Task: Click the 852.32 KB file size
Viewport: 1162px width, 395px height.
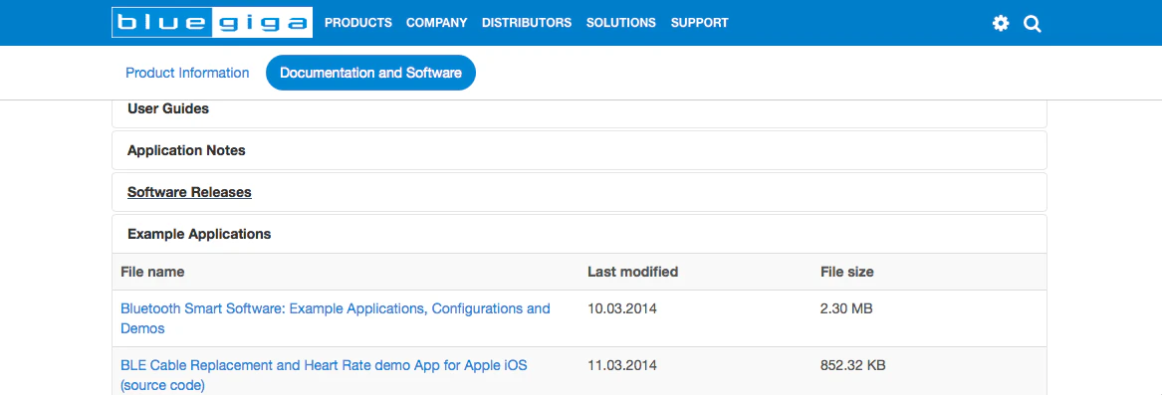Action: coord(853,365)
